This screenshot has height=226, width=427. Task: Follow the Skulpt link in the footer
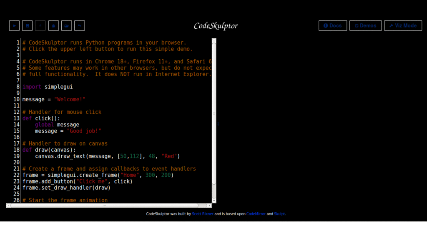pyautogui.click(x=279, y=214)
